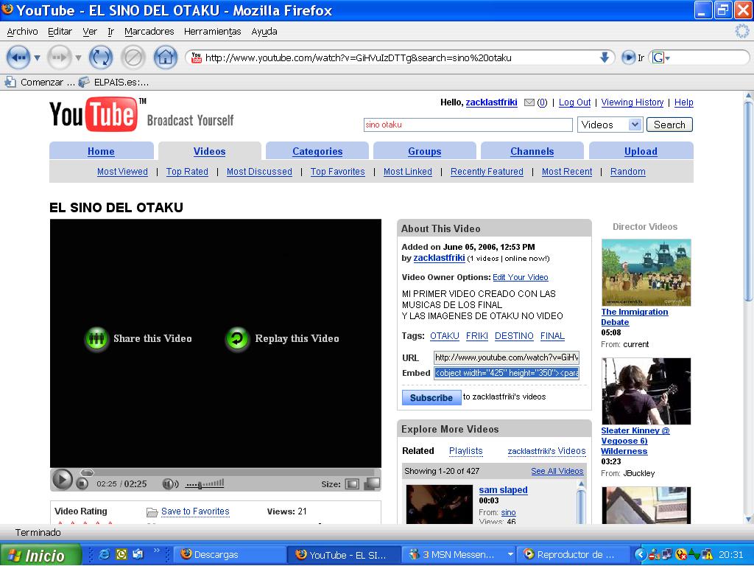Click into the YouTube search field
The image size is (754, 566).
(x=468, y=125)
